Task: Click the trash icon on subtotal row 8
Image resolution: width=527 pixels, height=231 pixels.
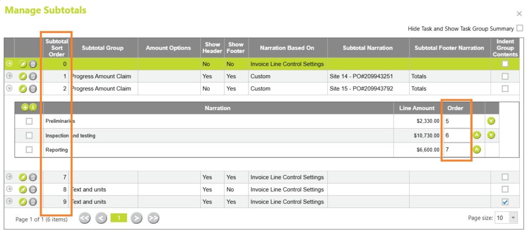Action: coord(33,189)
